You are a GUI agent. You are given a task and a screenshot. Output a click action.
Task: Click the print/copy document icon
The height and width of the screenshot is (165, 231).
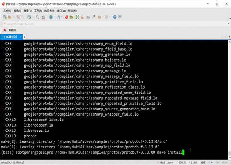coord(44,17)
